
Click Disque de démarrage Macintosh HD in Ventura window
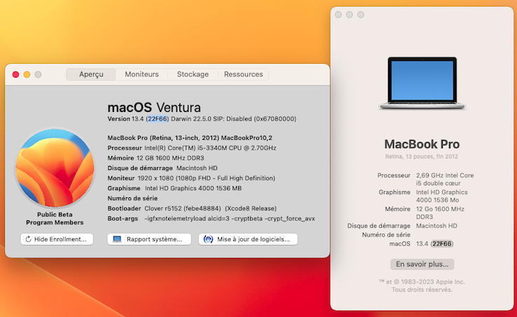pyautogui.click(x=163, y=168)
